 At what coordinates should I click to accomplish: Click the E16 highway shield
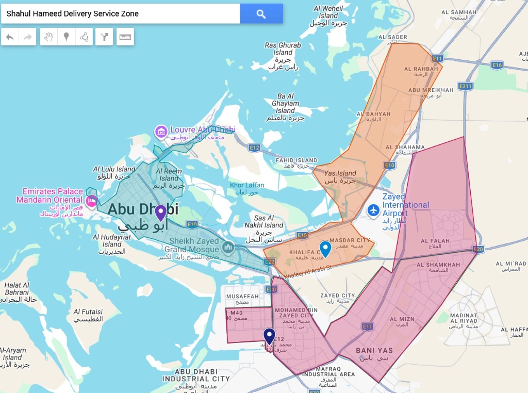tap(497, 65)
